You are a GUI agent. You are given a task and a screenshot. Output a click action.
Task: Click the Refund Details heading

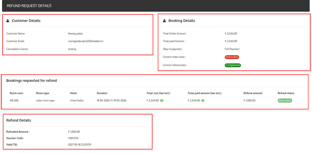click(19, 120)
